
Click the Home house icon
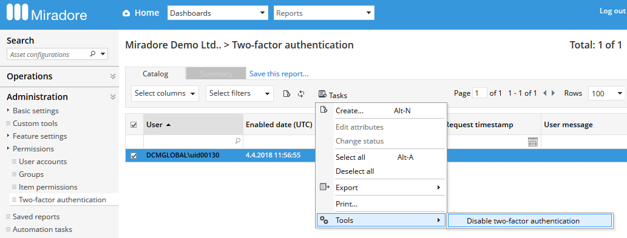click(x=126, y=13)
